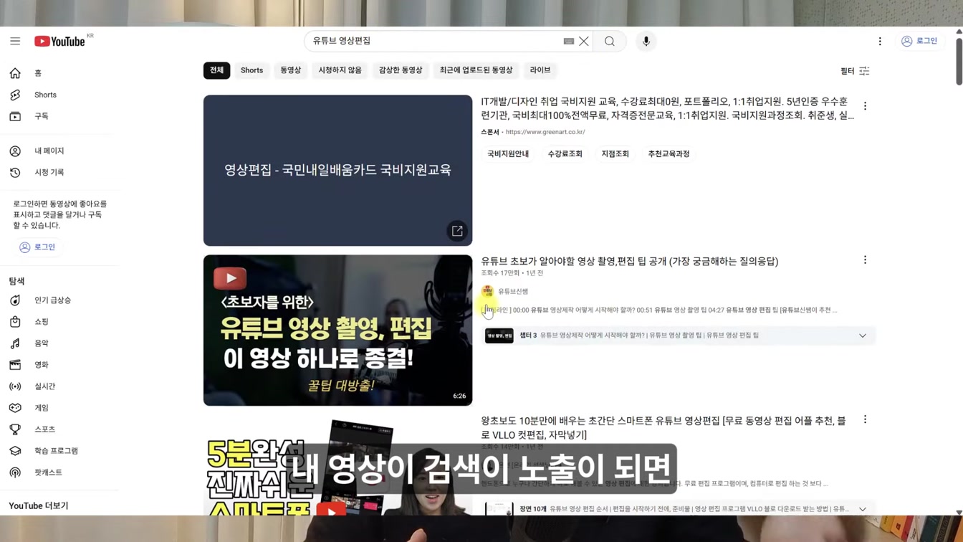Open settings three-dot menu in header
This screenshot has height=542, width=963.
[x=880, y=42]
